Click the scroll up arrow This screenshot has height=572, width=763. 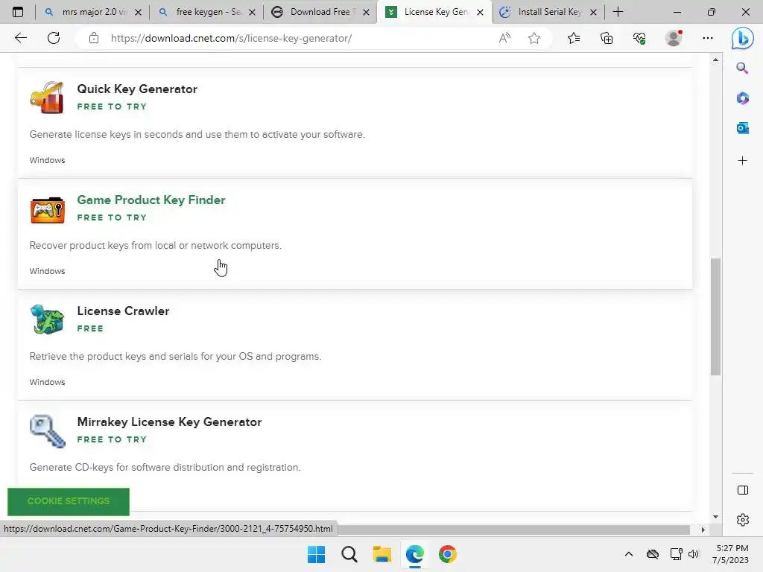point(715,60)
